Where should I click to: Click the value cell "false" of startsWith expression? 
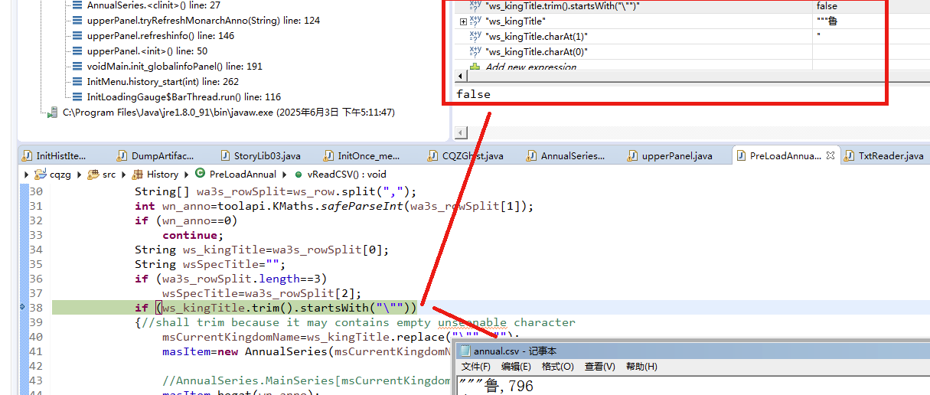[x=827, y=5]
